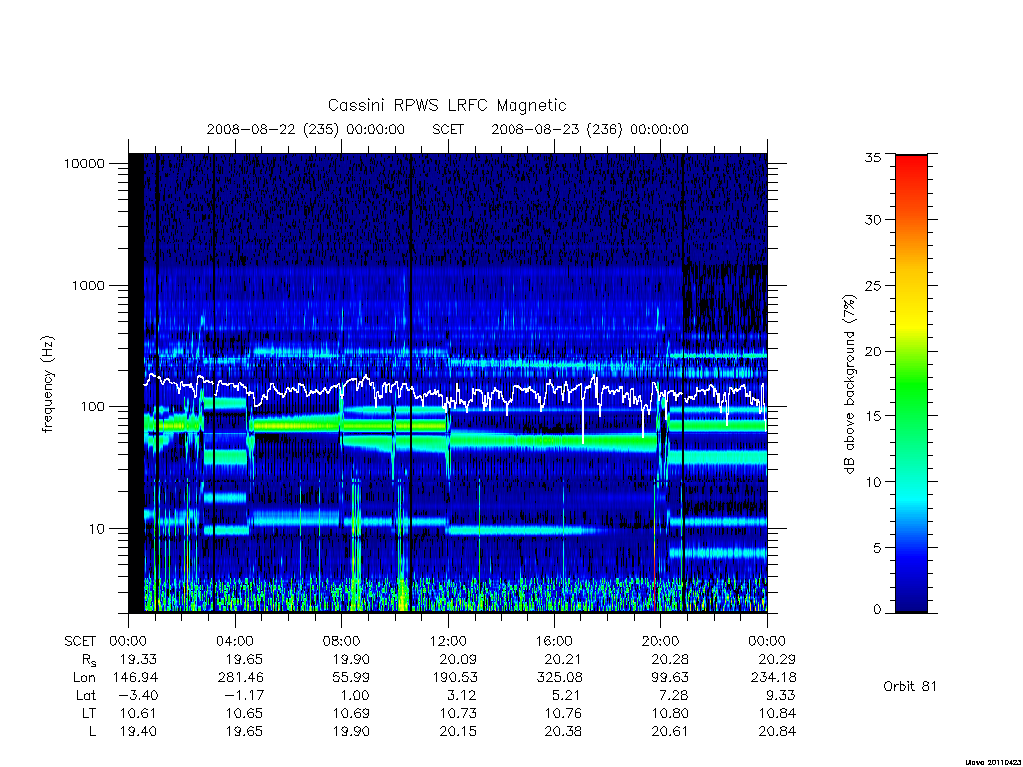Screen dimensions: 1023x767
Task: Click the 'Orbit 81' label
Action: pyautogui.click(x=909, y=687)
